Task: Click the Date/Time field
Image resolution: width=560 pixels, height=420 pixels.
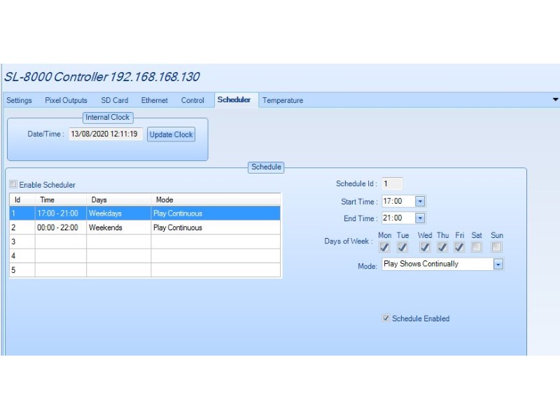Action: (x=106, y=134)
